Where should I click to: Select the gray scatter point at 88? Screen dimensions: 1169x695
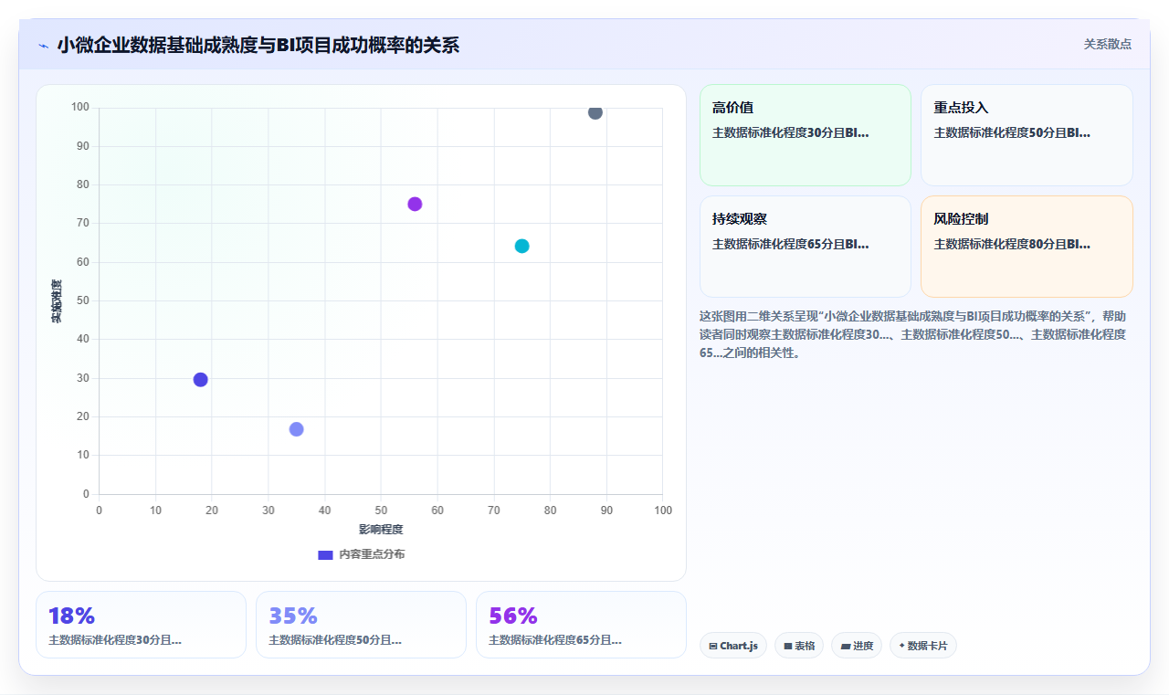coord(595,112)
